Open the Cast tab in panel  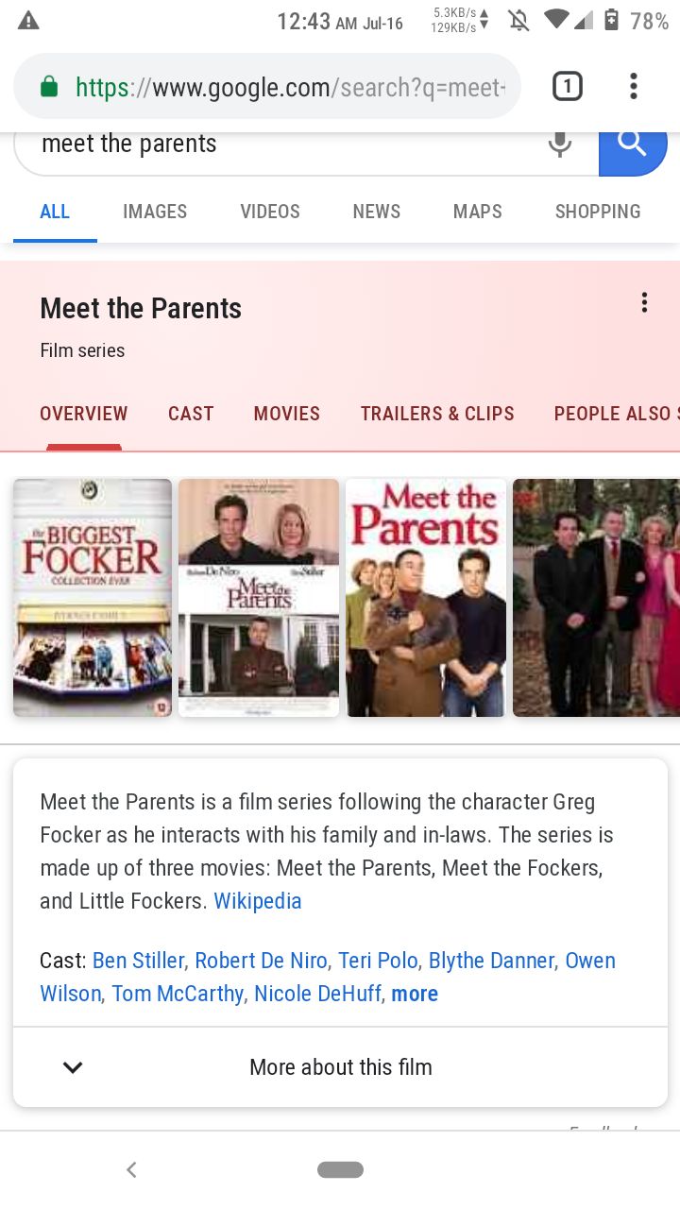pyautogui.click(x=191, y=414)
